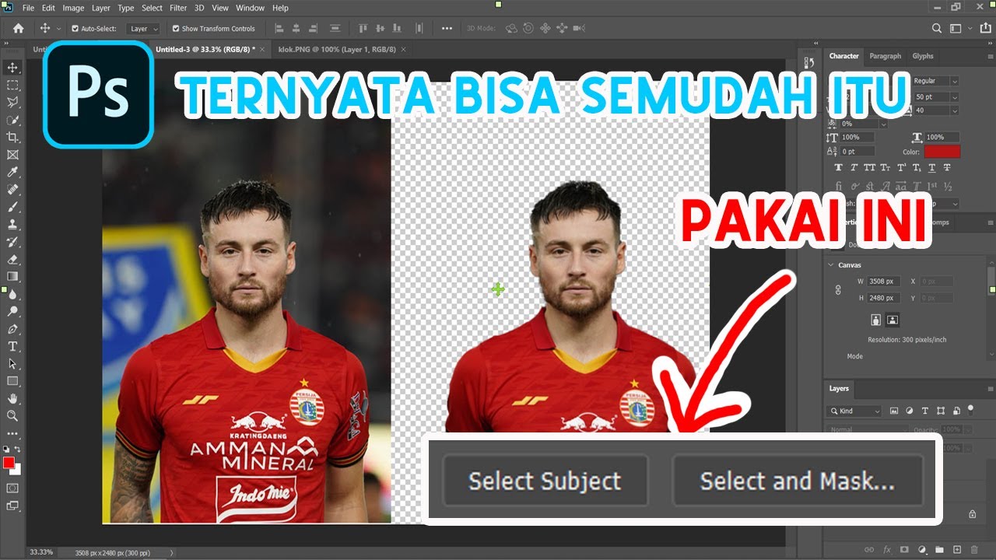Viewport: 996px width, 560px height.
Task: Select the Crop tool
Action: coord(12,138)
